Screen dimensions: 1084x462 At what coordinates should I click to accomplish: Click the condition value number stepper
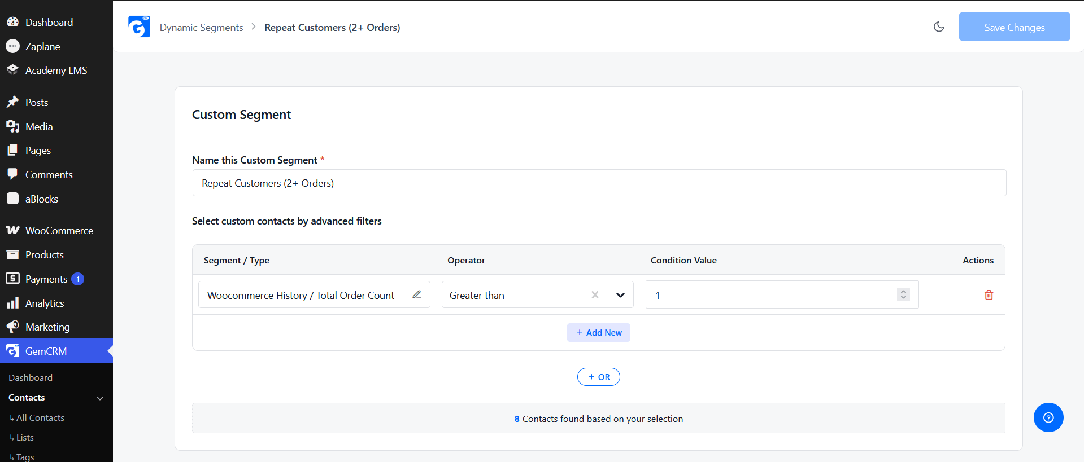coord(903,294)
